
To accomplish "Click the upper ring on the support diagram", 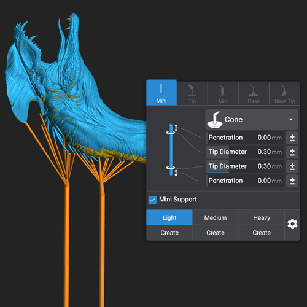I will pos(171,133).
